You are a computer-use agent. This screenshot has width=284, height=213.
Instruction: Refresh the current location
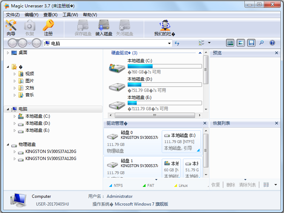tap(177, 43)
